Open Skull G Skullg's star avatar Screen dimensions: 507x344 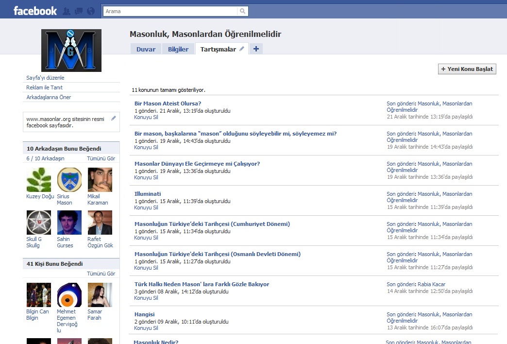click(x=39, y=223)
